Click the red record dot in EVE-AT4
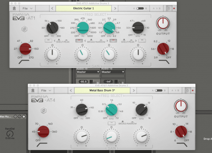 pos(192,91)
